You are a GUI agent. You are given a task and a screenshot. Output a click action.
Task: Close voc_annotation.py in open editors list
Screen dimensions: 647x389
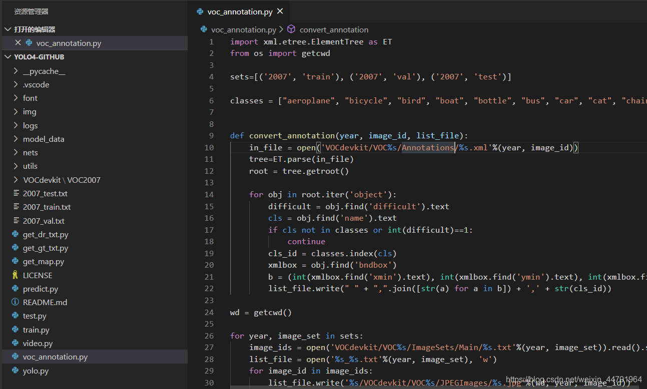pos(18,43)
